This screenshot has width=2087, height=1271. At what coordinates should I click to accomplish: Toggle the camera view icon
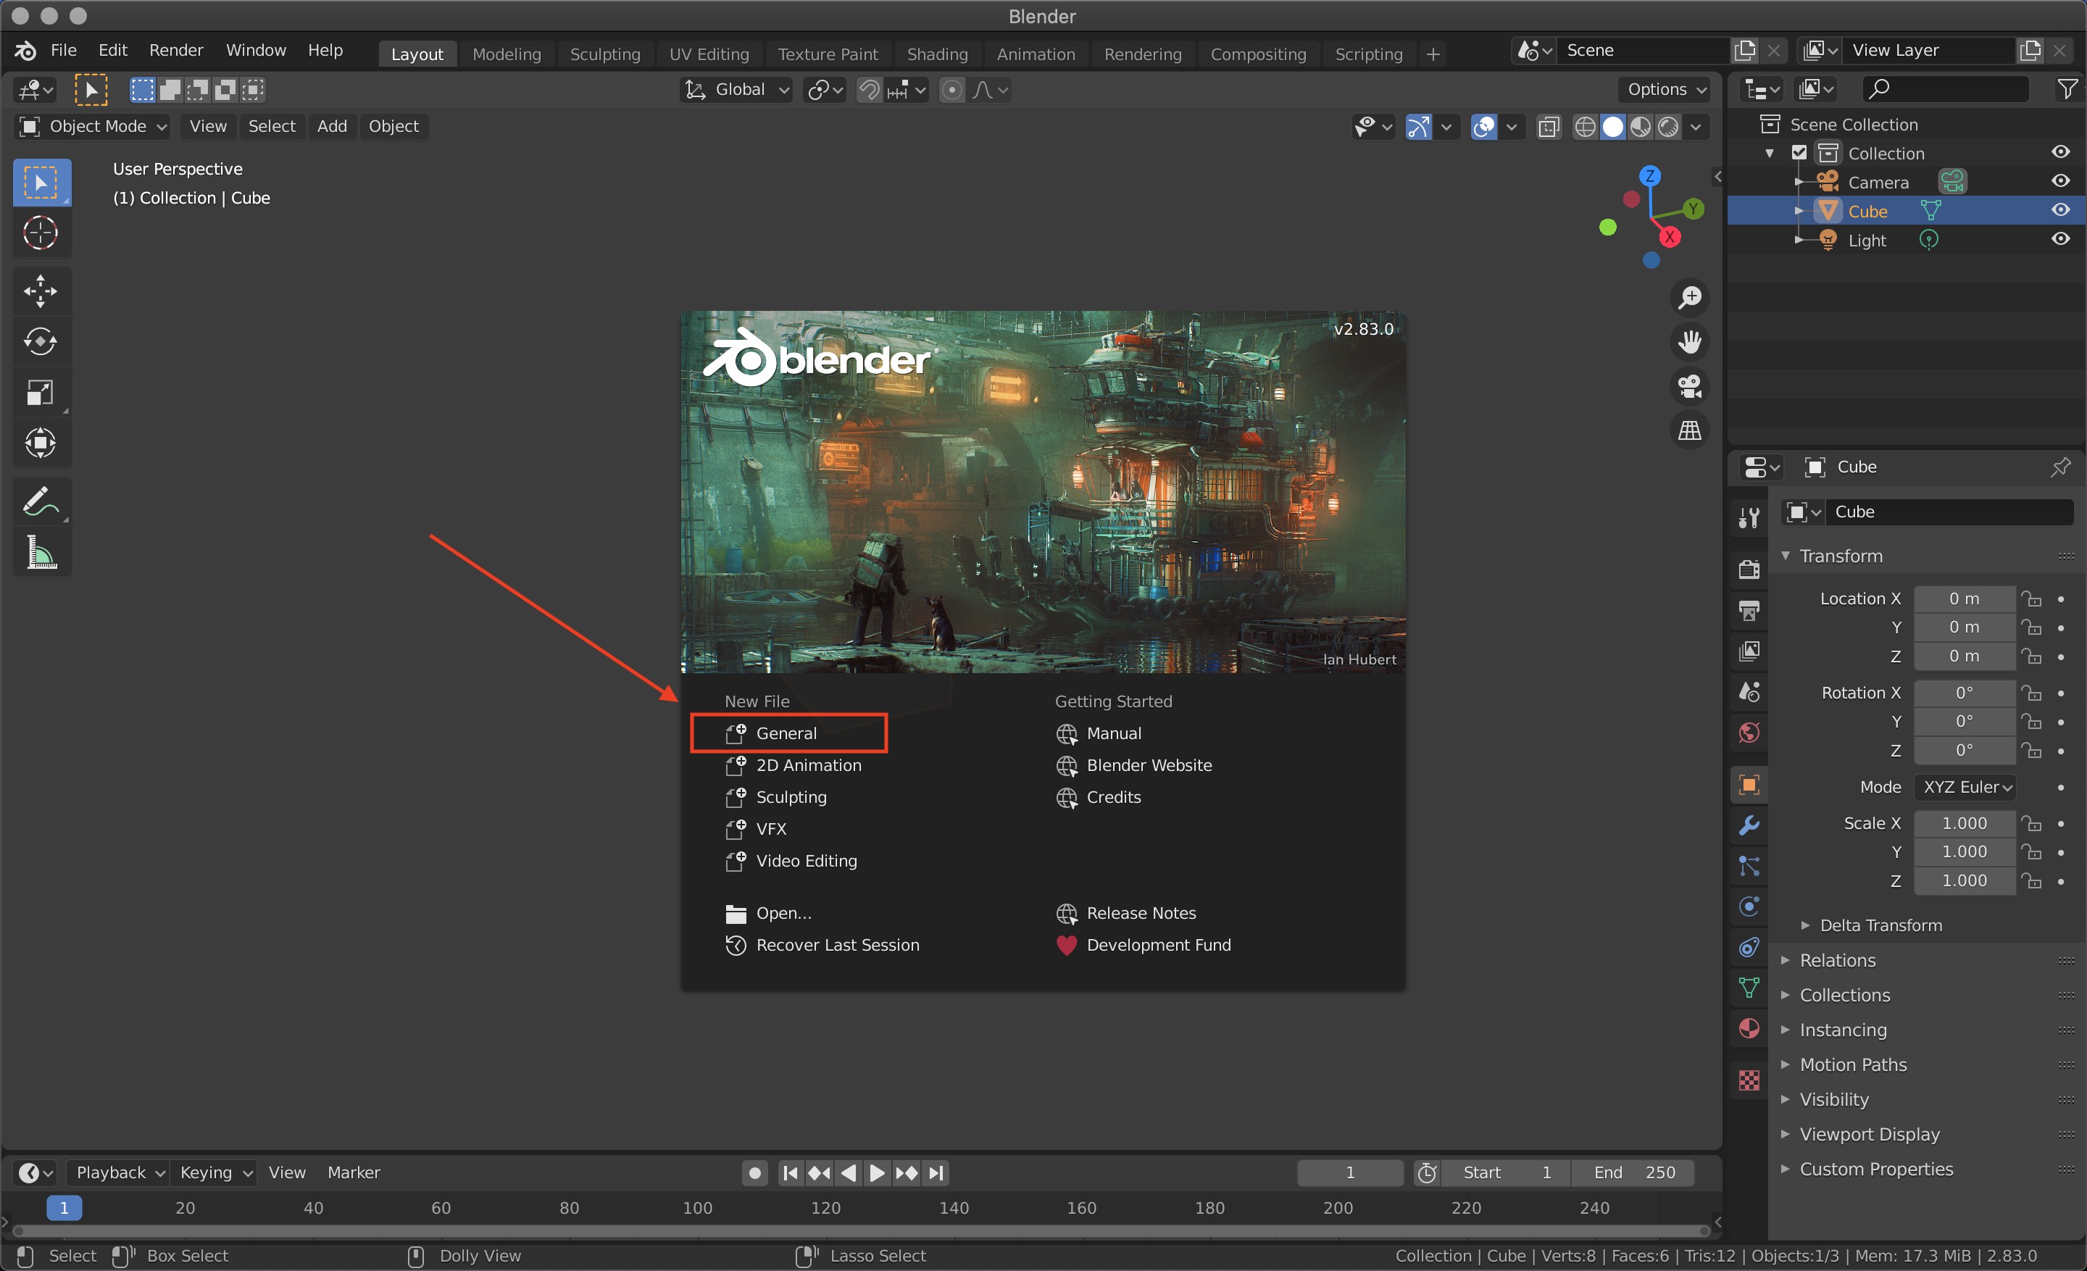(x=1690, y=386)
